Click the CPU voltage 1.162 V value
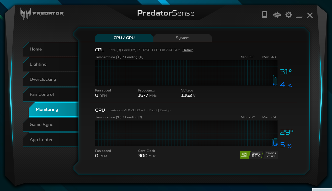This screenshot has height=191, width=332. pyautogui.click(x=188, y=95)
